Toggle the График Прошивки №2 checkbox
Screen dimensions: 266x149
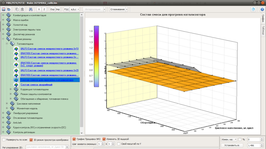pyautogui.click(x=74, y=139)
